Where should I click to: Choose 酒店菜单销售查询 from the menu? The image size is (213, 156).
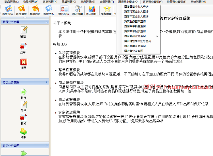click(x=138, y=26)
